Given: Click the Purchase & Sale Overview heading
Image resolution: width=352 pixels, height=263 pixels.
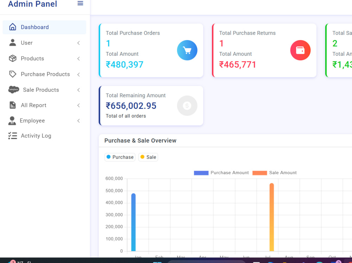Looking at the screenshot, I should click(140, 140).
